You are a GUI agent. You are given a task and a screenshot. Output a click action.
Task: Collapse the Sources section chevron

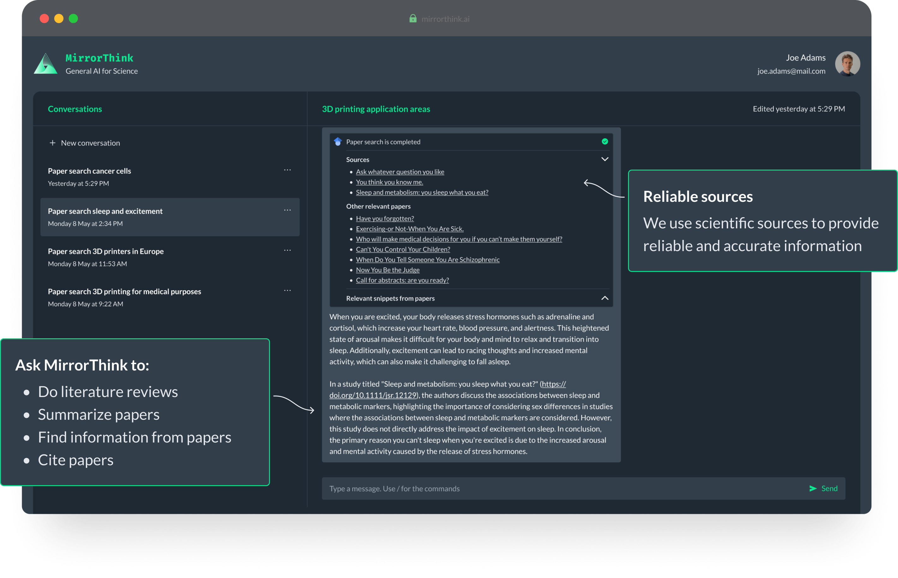605,159
